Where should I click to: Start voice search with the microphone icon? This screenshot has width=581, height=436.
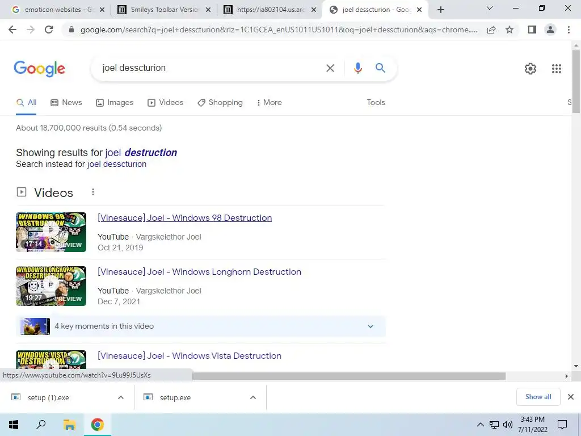(x=357, y=68)
